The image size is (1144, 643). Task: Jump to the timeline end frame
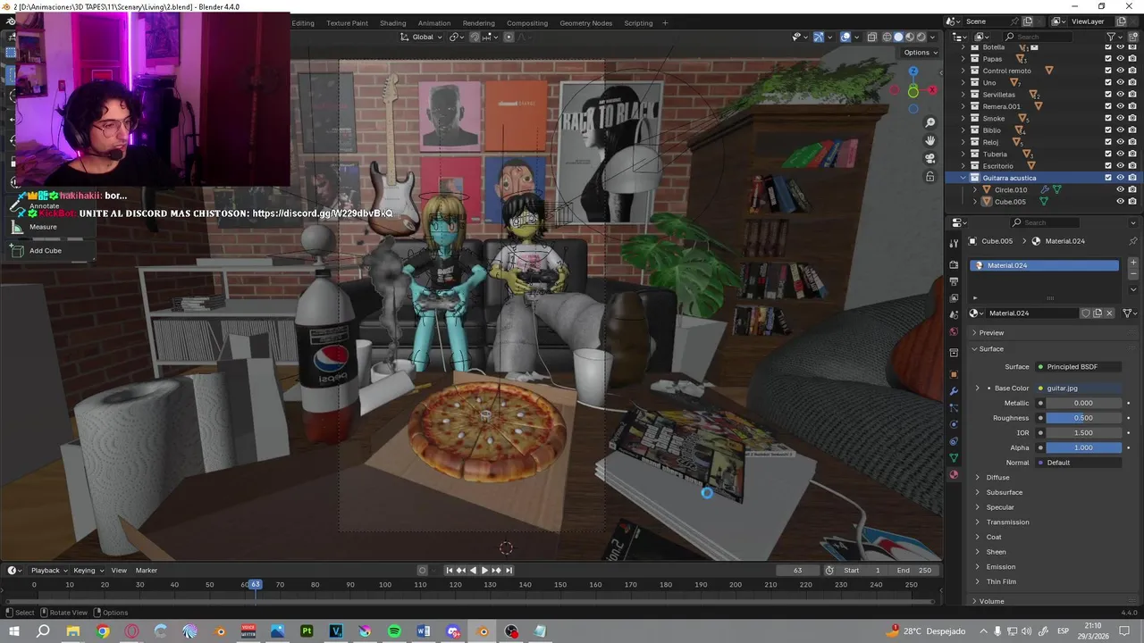(509, 571)
